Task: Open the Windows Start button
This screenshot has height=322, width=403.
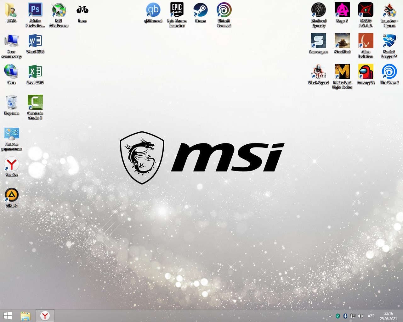Action: pos(8,316)
